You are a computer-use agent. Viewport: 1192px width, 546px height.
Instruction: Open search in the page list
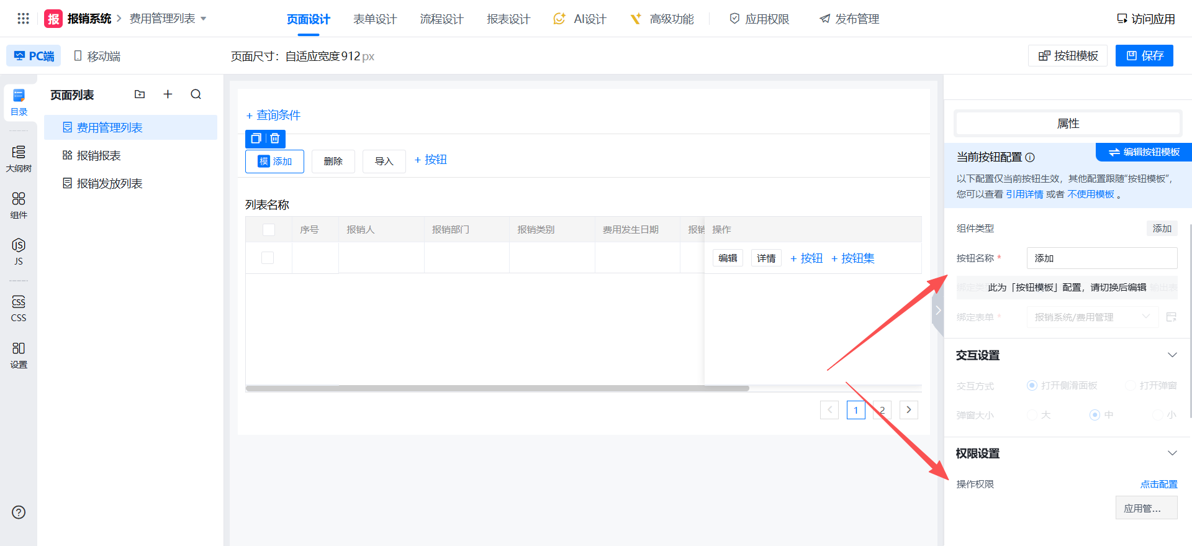196,94
